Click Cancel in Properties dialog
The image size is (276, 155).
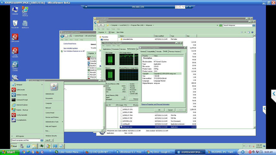click(x=170, y=110)
